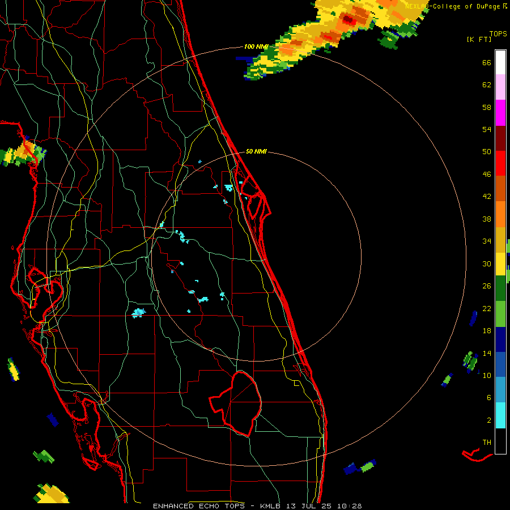Screen dimensions: 510x510
Task: Click the storm echo near the west coast
Action: (23, 153)
